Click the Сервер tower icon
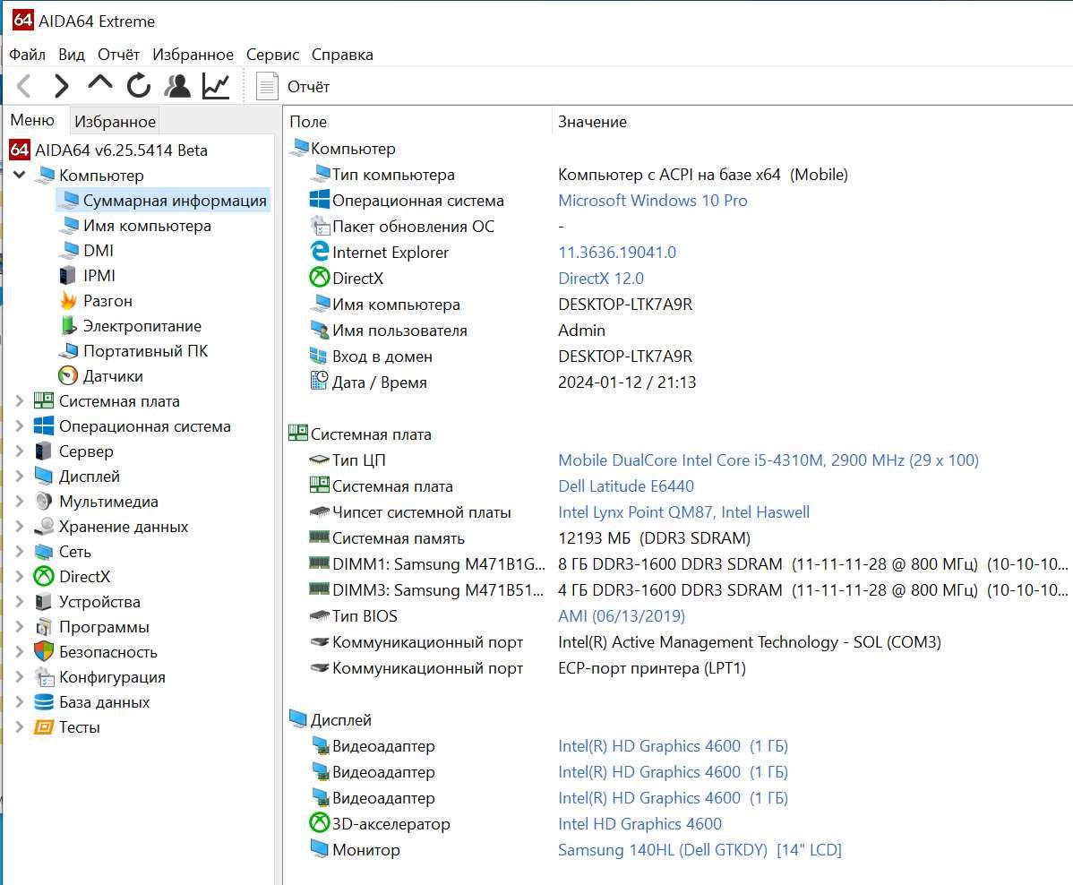1073x885 pixels. coord(44,451)
